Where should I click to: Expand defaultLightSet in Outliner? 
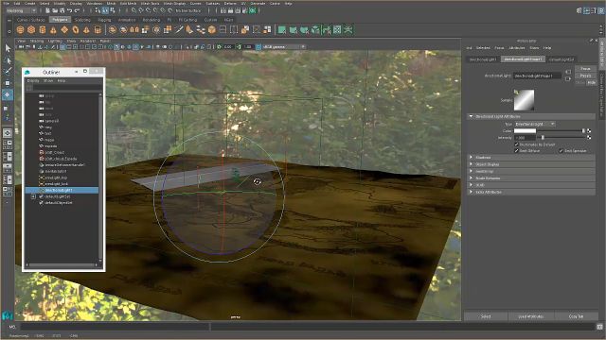point(33,196)
